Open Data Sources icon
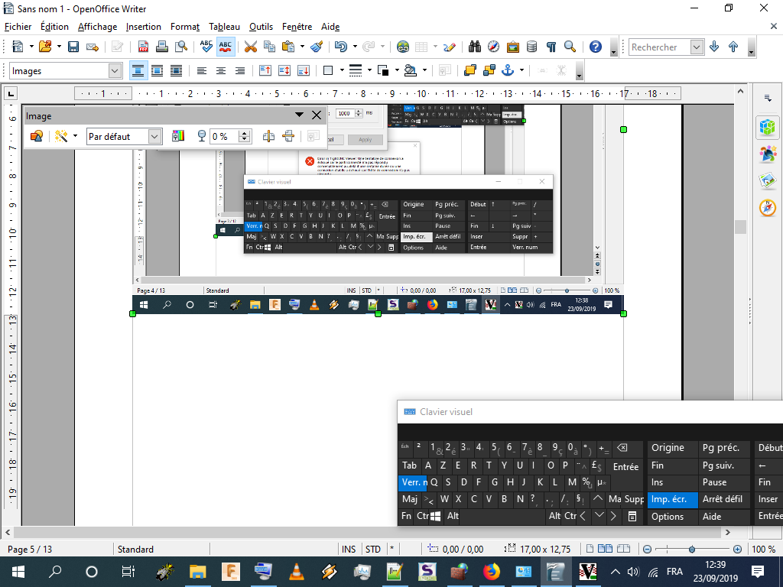783x587 pixels. 532,47
